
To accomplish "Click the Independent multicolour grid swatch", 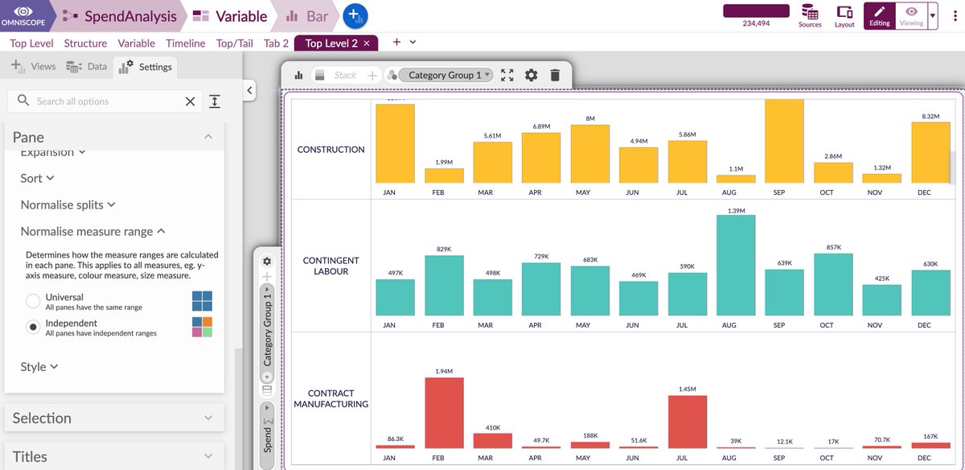I will [x=203, y=327].
